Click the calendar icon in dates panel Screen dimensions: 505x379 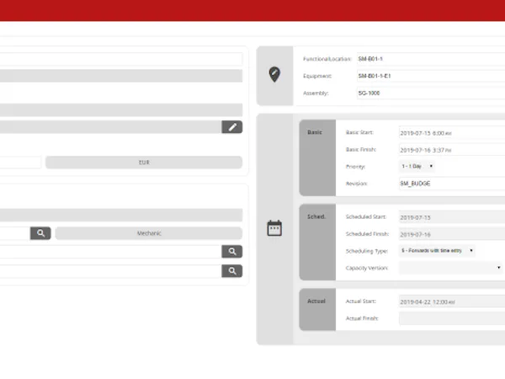(274, 228)
